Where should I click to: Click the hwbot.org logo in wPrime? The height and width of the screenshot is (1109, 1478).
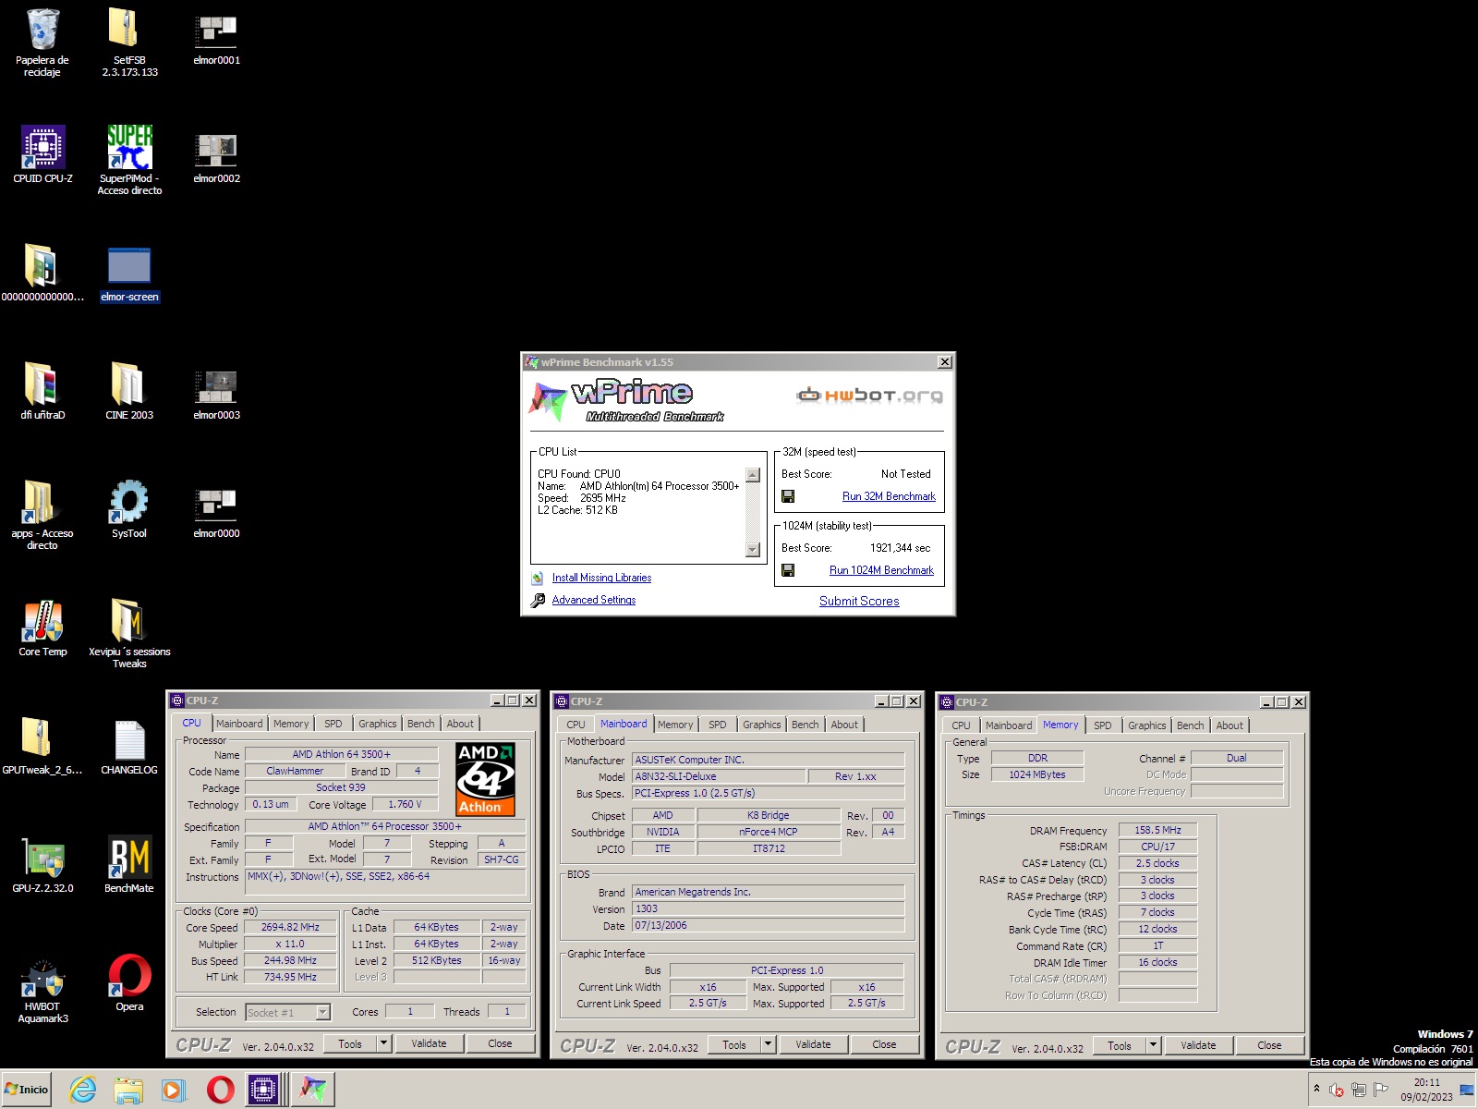pyautogui.click(x=869, y=396)
